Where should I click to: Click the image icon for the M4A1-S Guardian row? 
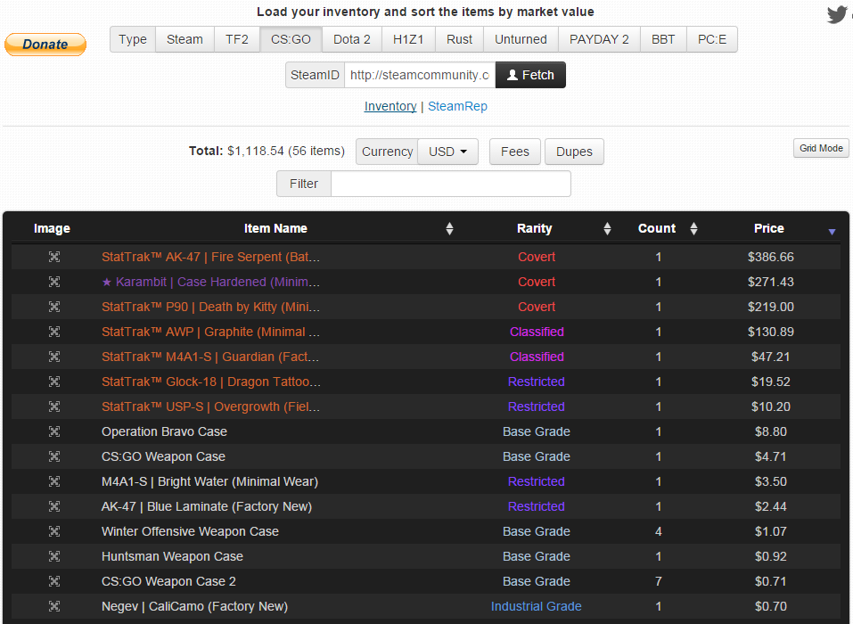click(x=54, y=357)
